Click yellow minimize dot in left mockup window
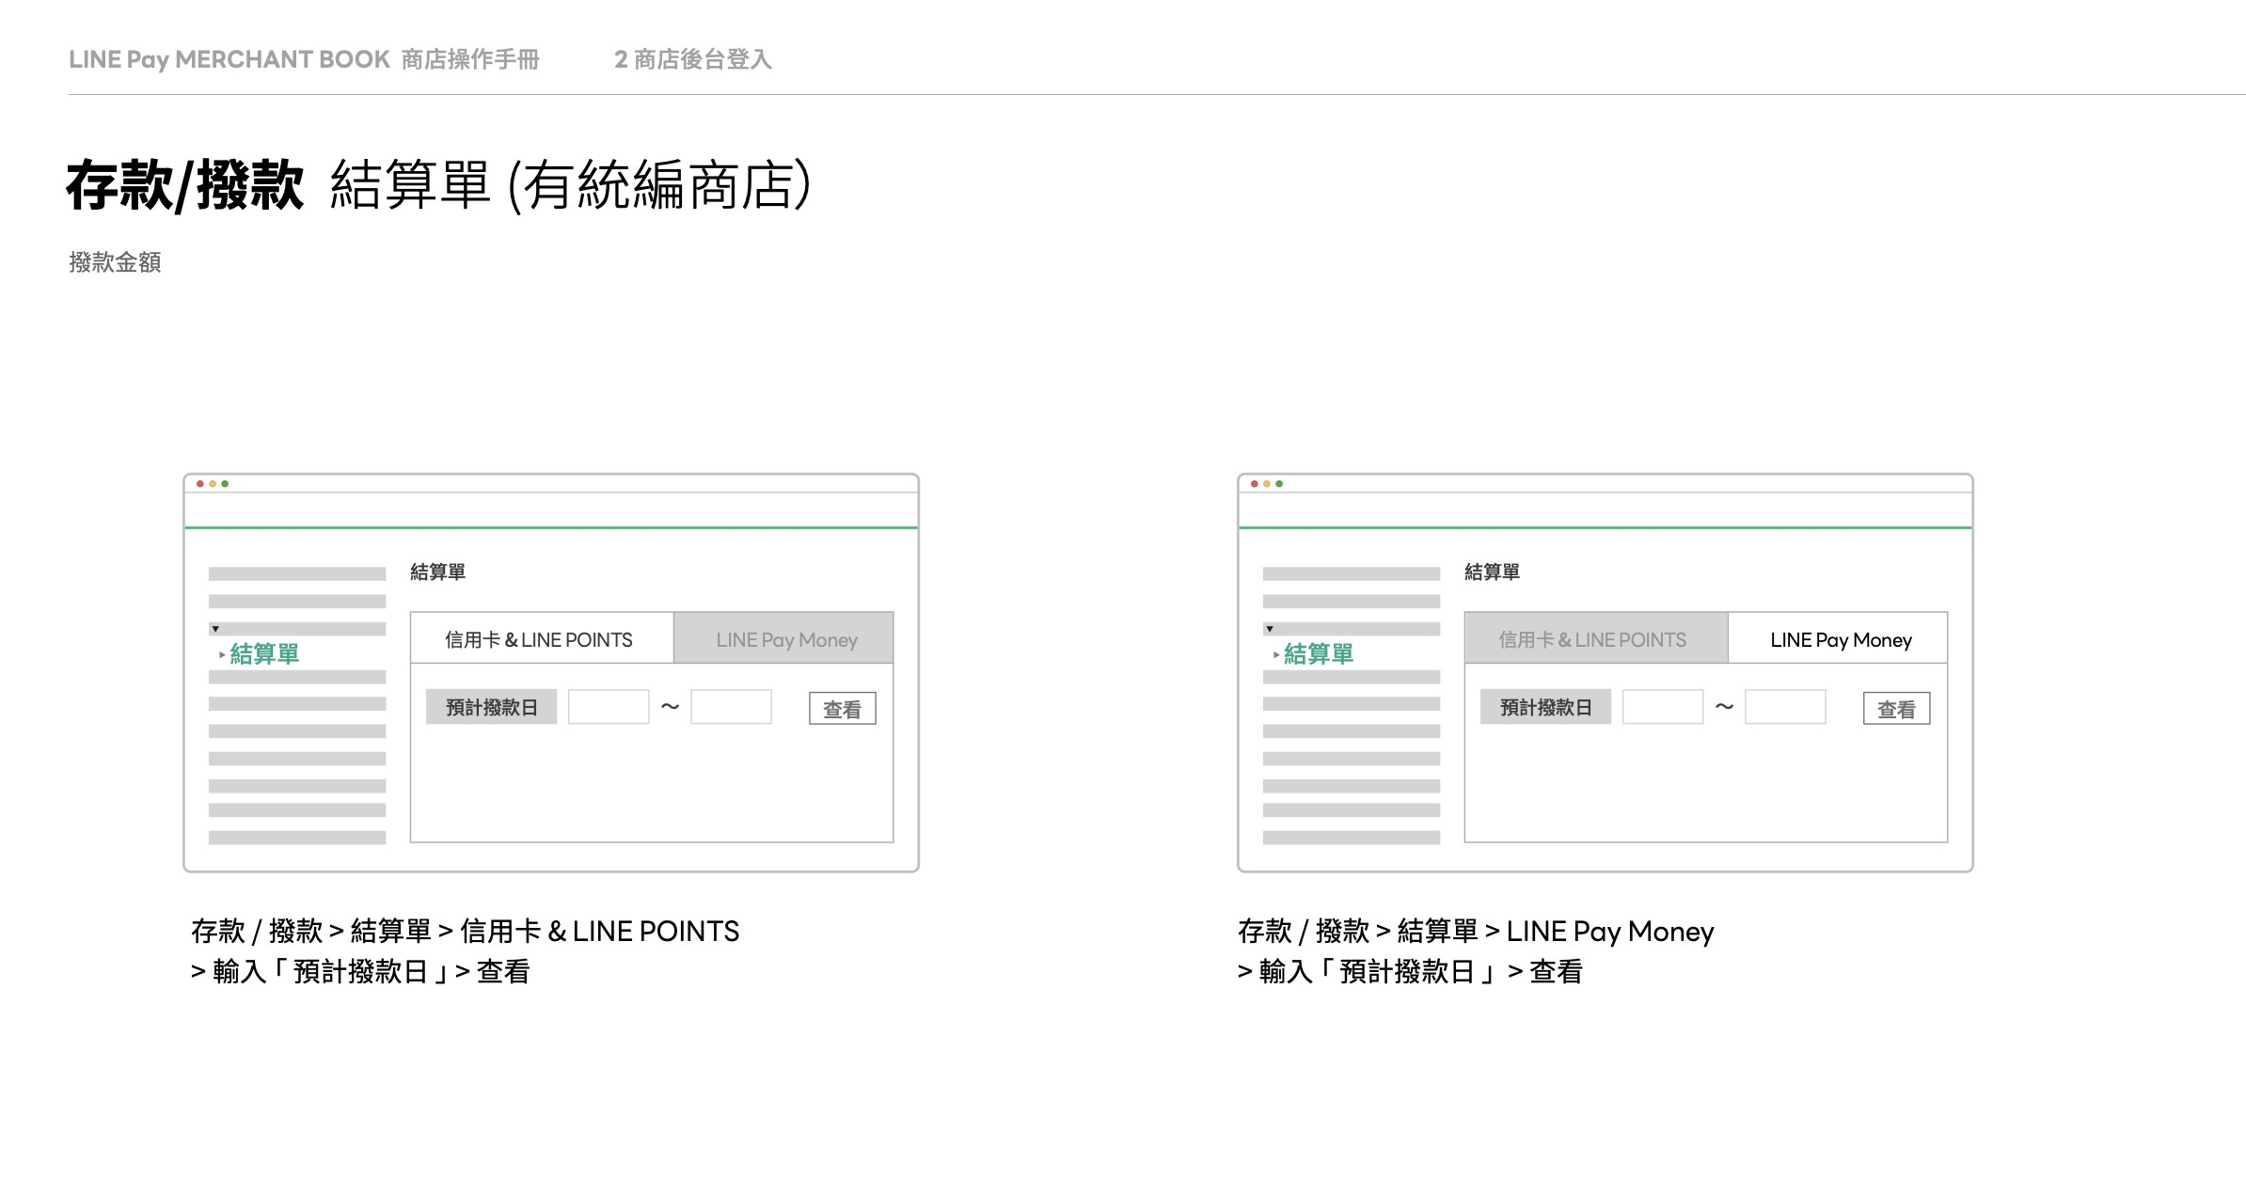 click(x=213, y=484)
